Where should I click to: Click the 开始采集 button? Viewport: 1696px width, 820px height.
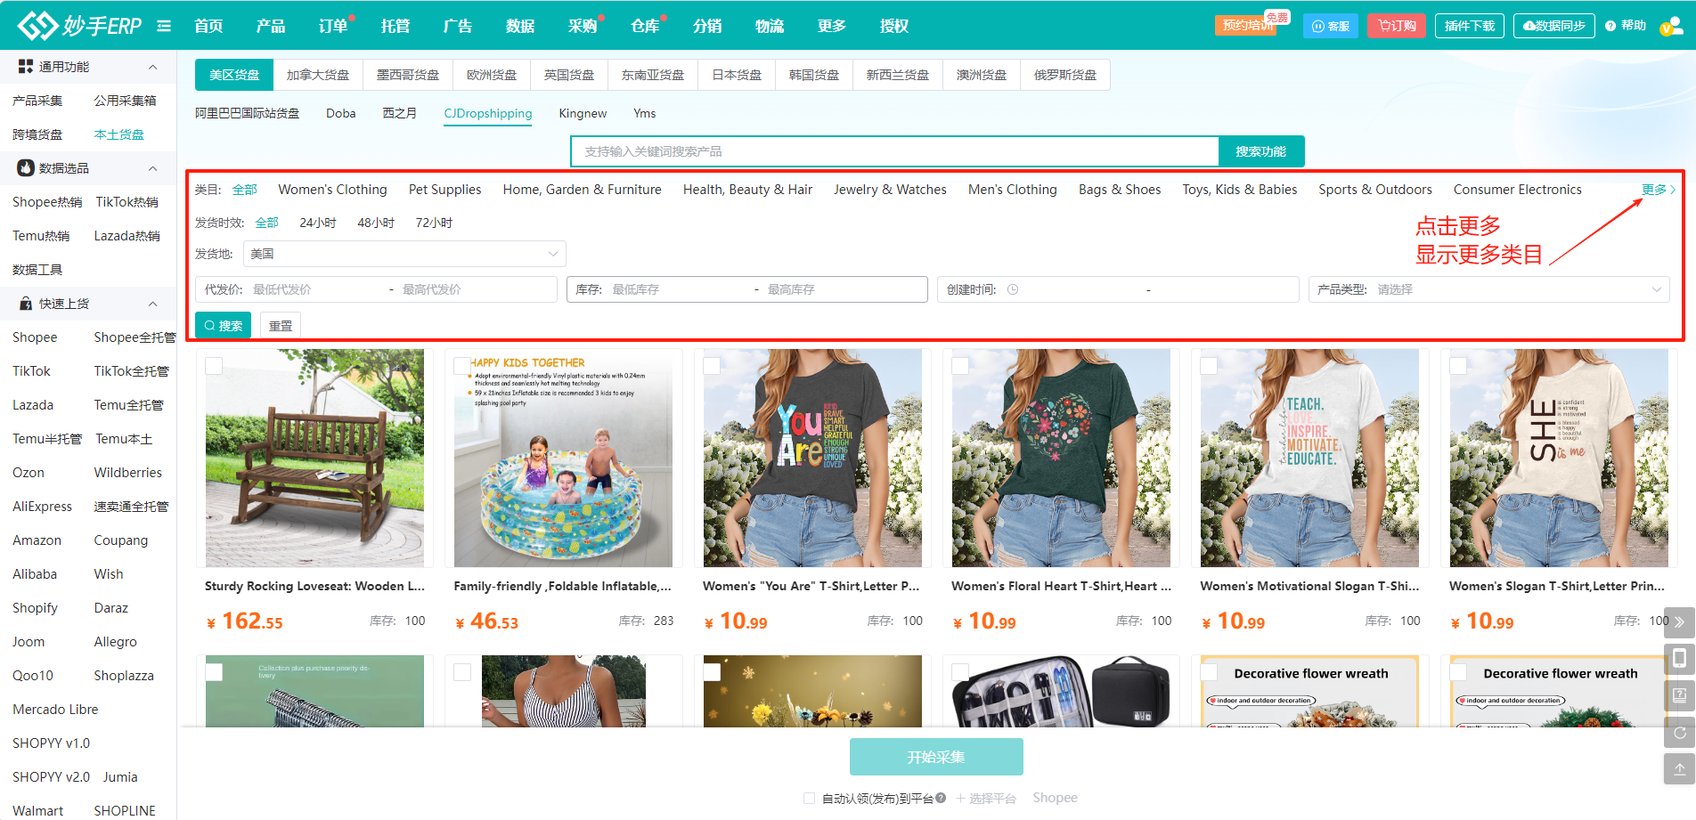pyautogui.click(x=936, y=757)
